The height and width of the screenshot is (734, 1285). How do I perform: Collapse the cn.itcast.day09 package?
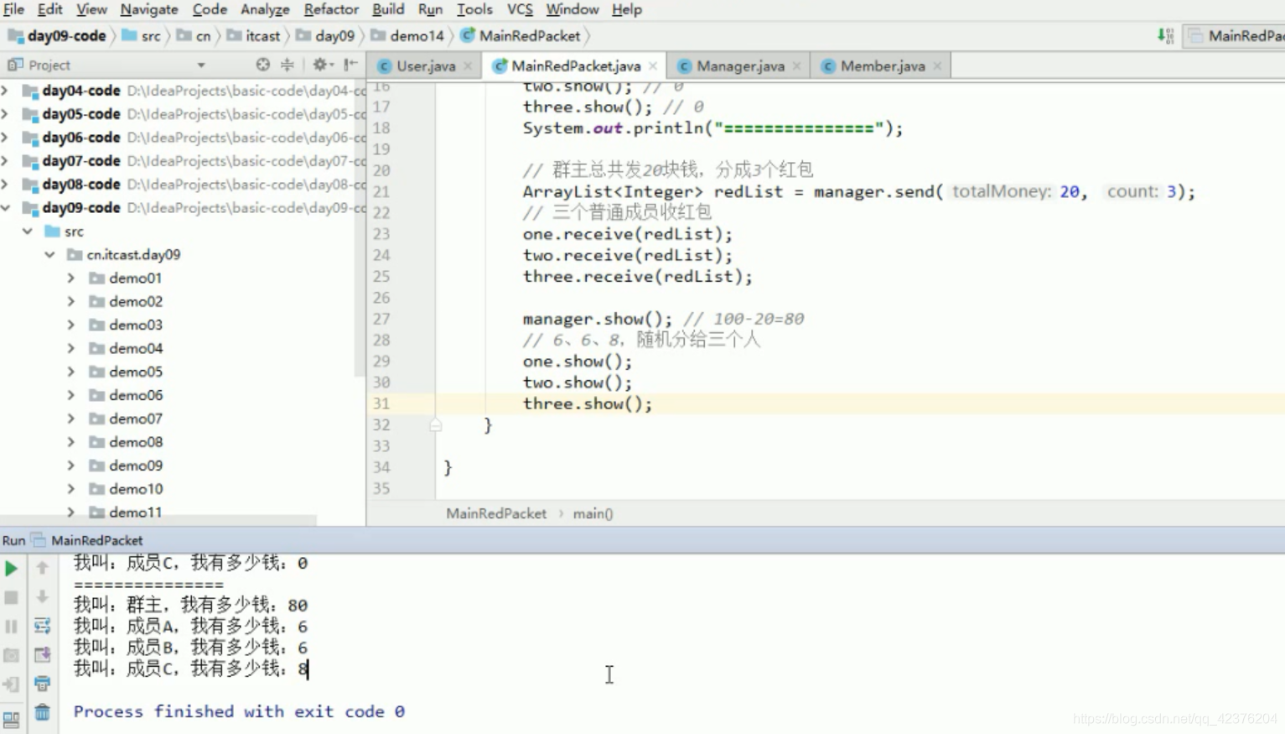tap(49, 254)
